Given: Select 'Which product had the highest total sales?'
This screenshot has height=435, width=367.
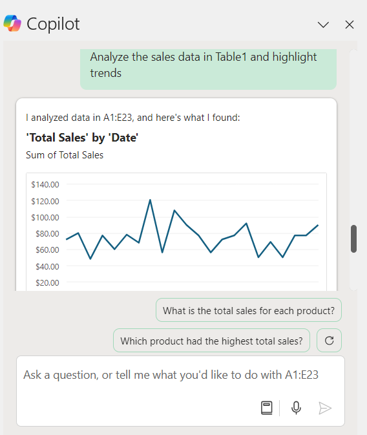Looking at the screenshot, I should [x=211, y=341].
